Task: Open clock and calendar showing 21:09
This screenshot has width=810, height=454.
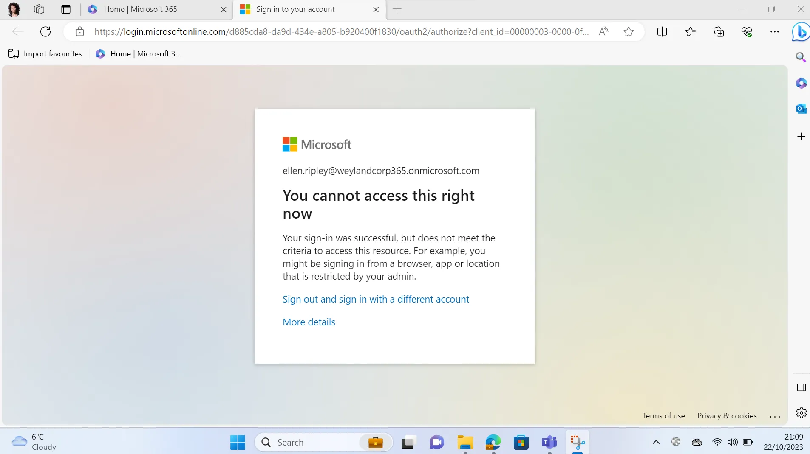Action: (x=783, y=442)
